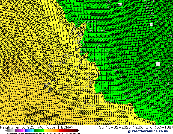
Task: Click the magenta swatch in the color scale
Action: tap(22, 130)
